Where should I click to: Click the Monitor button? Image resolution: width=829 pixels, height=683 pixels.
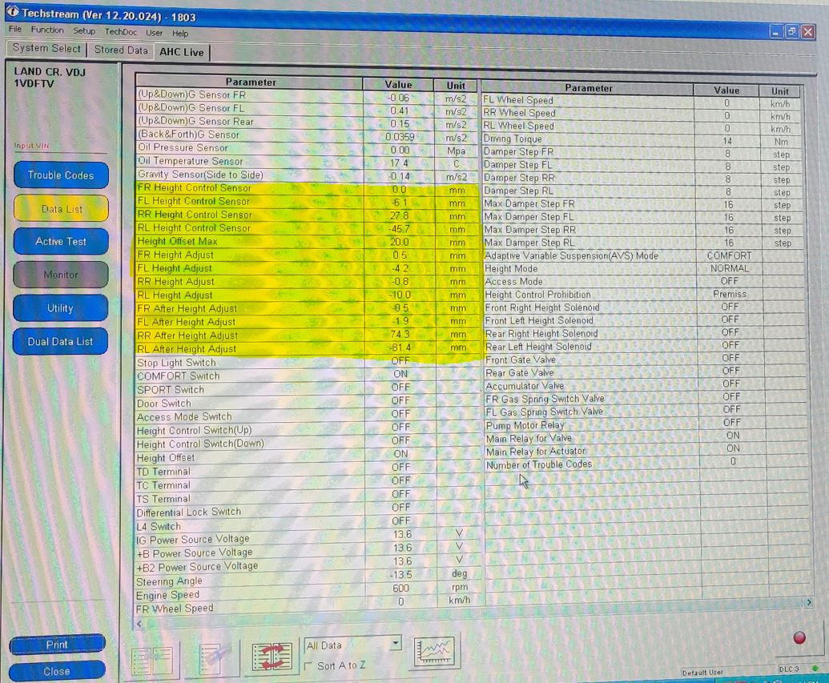click(61, 275)
